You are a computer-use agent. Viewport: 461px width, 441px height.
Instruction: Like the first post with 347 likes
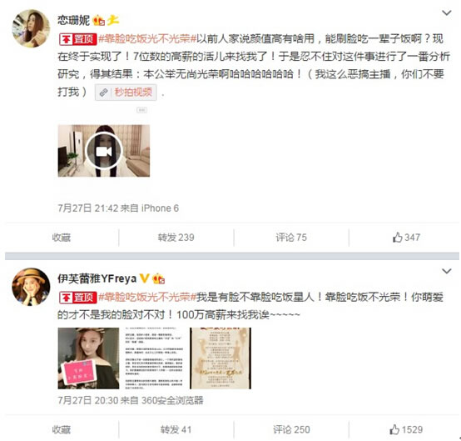406,237
